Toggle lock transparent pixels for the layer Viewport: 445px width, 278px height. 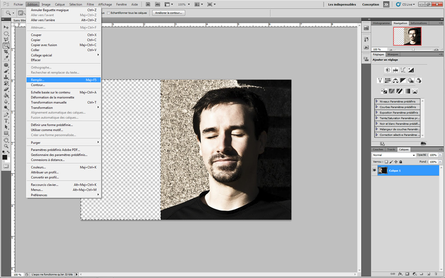point(386,162)
